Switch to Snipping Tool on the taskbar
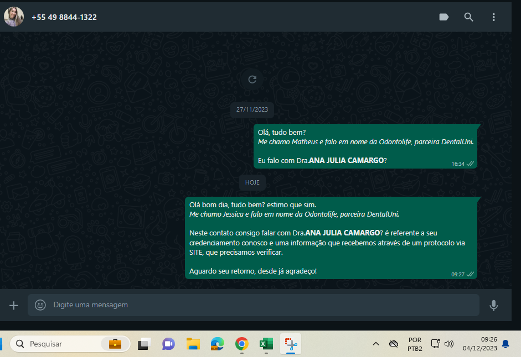The image size is (521, 357). point(291,344)
